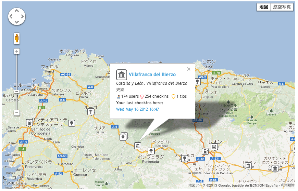
Task: Pan the map down with the bottom arrow
Action: [x=17, y=22]
